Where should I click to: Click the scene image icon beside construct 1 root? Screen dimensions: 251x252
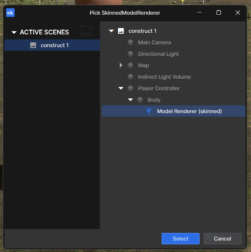(121, 31)
